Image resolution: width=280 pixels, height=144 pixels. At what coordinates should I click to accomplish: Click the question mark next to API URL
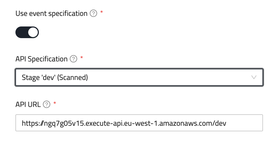coord(47,105)
